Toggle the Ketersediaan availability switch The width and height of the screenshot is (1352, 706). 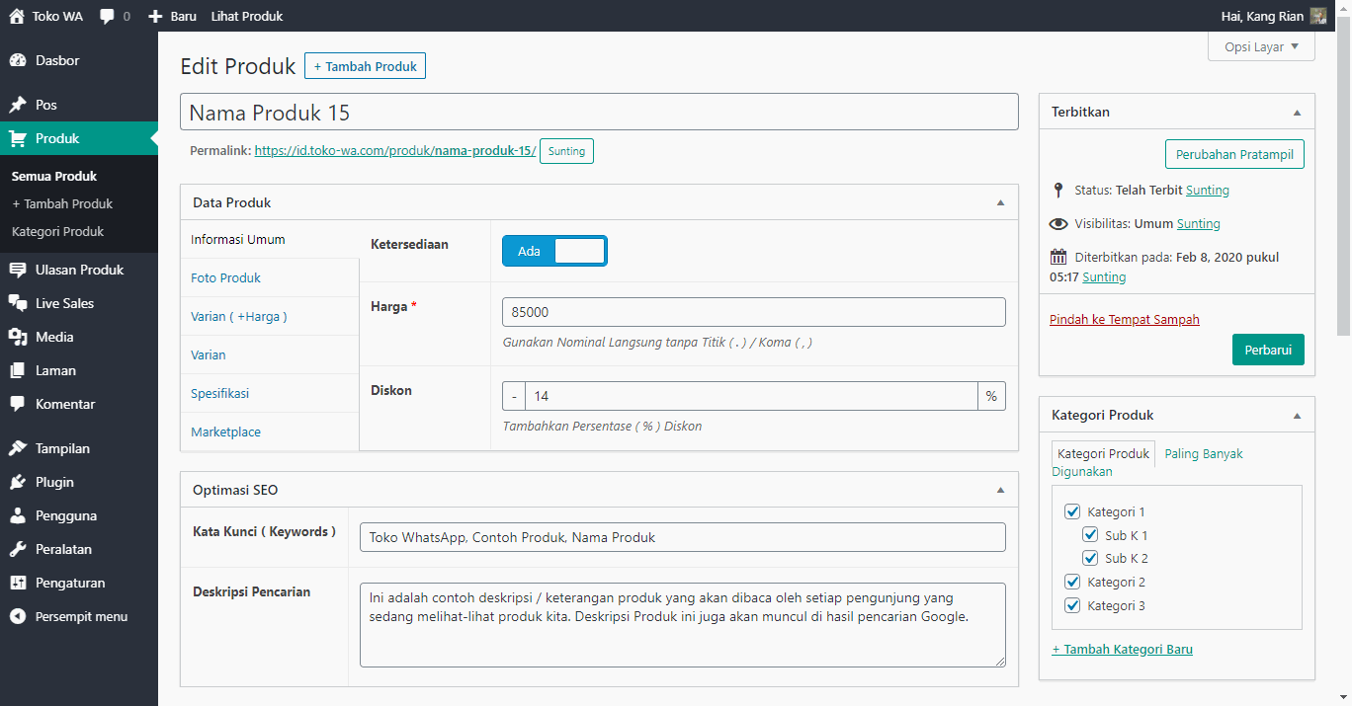[554, 251]
